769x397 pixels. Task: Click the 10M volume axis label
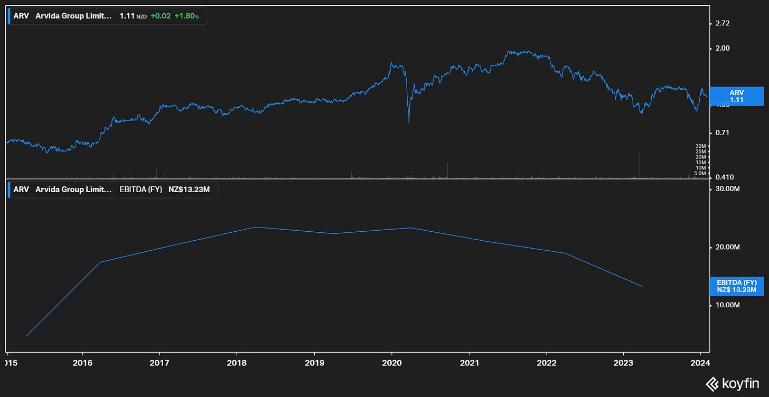[701, 167]
